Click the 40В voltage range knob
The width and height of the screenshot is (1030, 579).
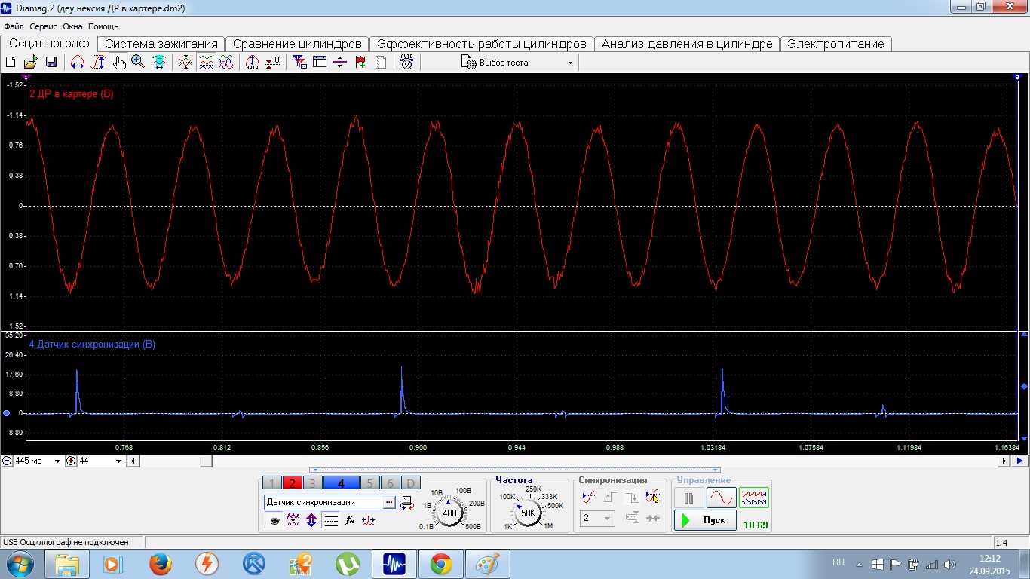[449, 513]
